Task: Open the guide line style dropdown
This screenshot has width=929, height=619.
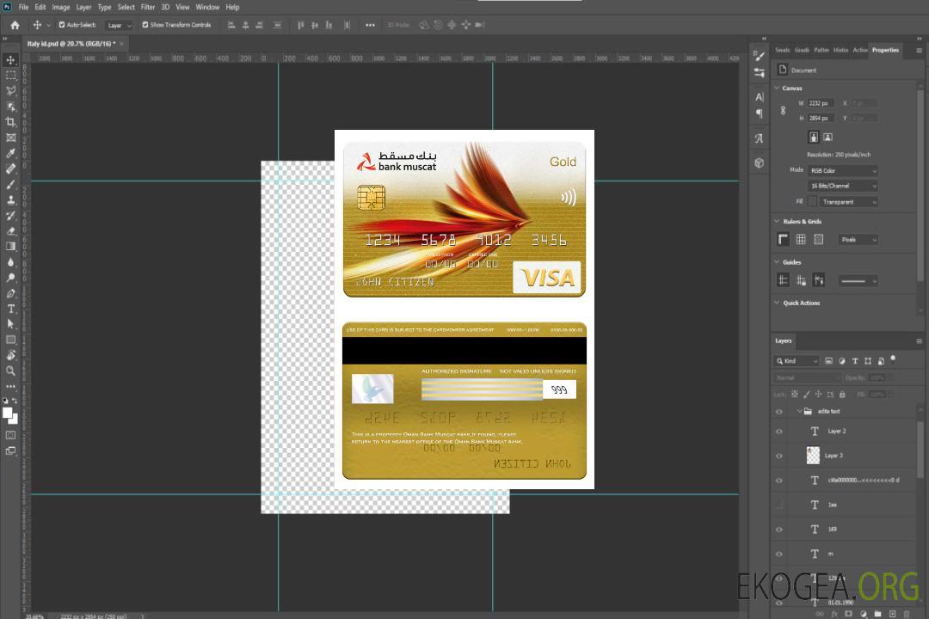Action: click(858, 281)
